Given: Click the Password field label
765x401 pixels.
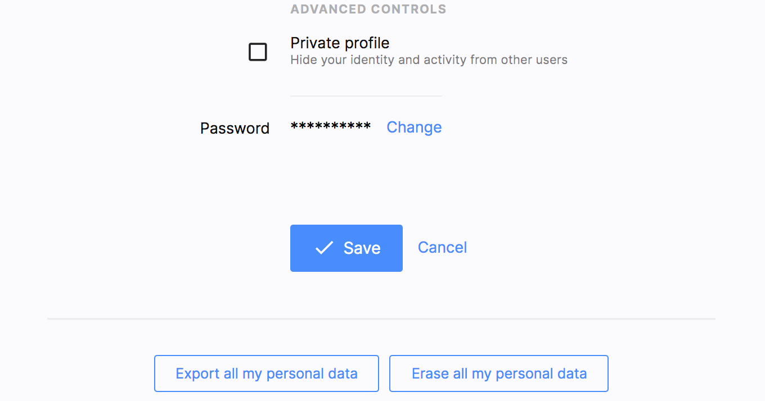Looking at the screenshot, I should tap(235, 128).
